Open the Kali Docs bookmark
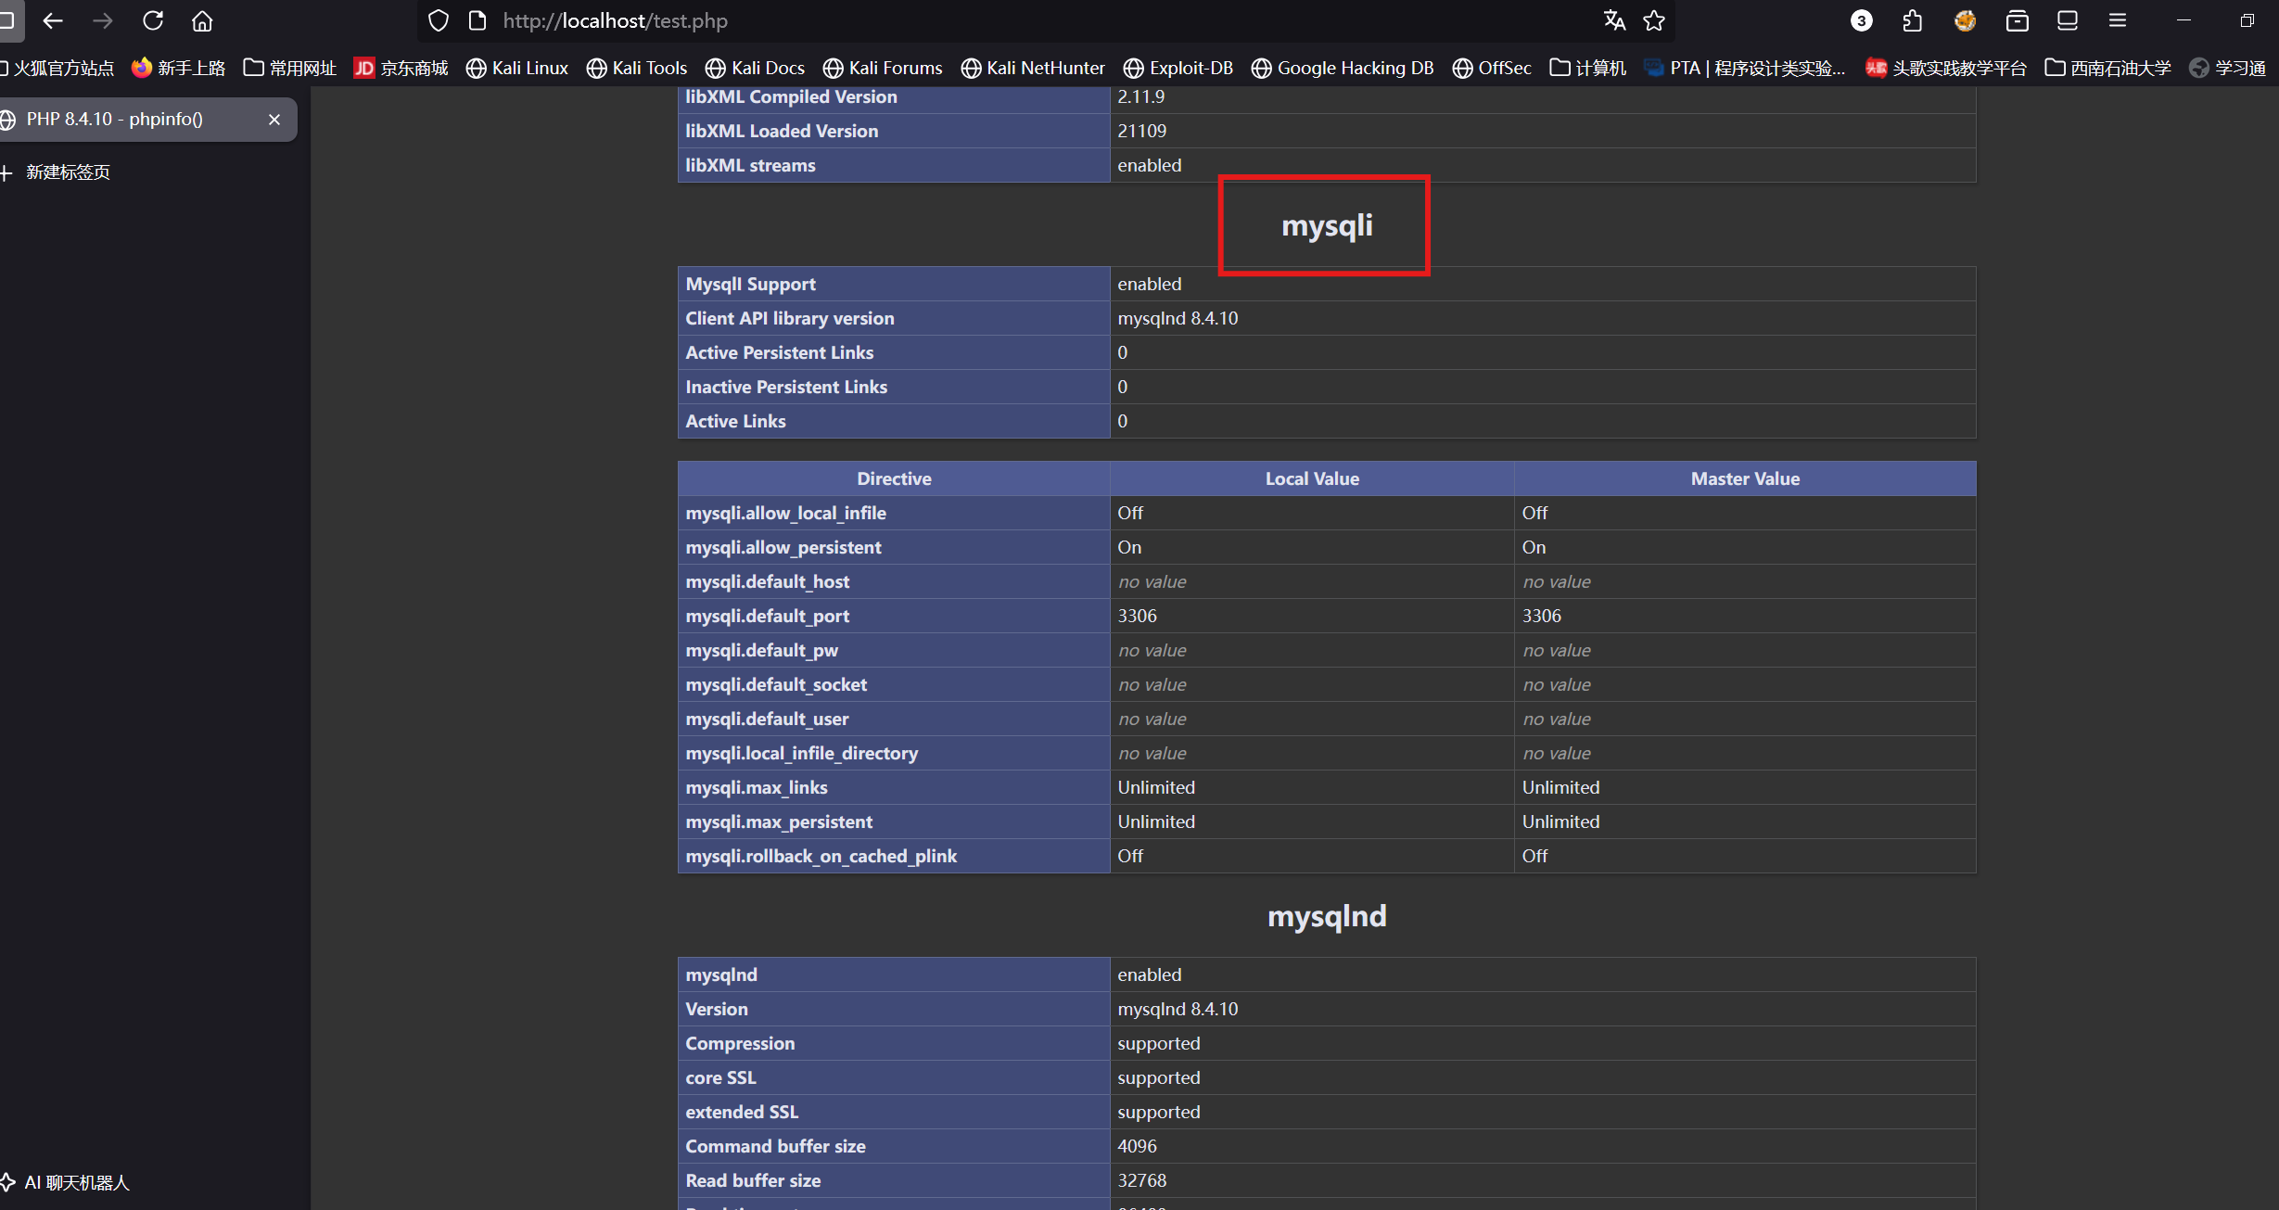 754,67
